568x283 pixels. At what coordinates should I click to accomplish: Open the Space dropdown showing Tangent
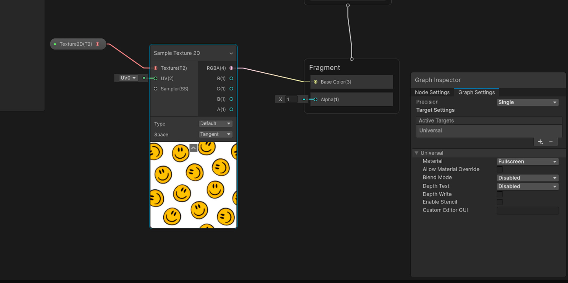(215, 134)
